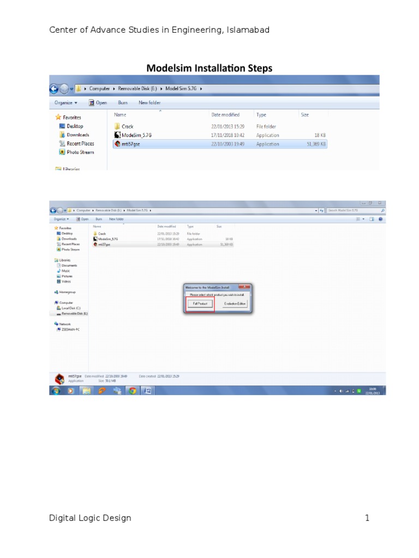Screen dimensions: 419x558
Task: Click Computer breadcrumb in cropped top Explorer window
Action: click(99, 89)
